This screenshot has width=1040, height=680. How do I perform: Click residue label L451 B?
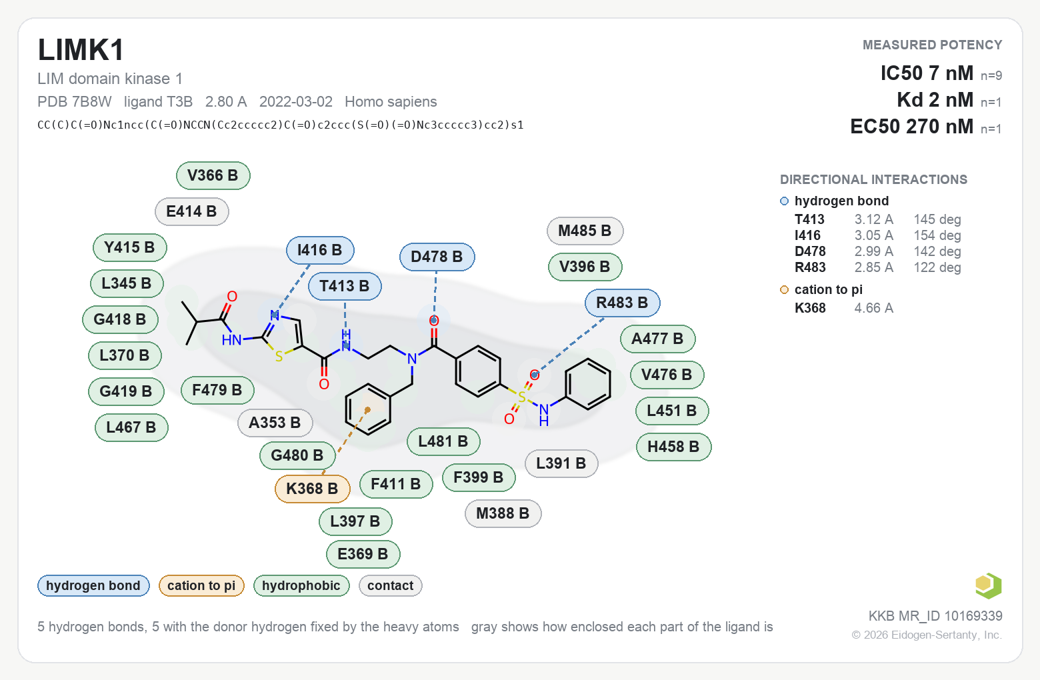point(672,411)
